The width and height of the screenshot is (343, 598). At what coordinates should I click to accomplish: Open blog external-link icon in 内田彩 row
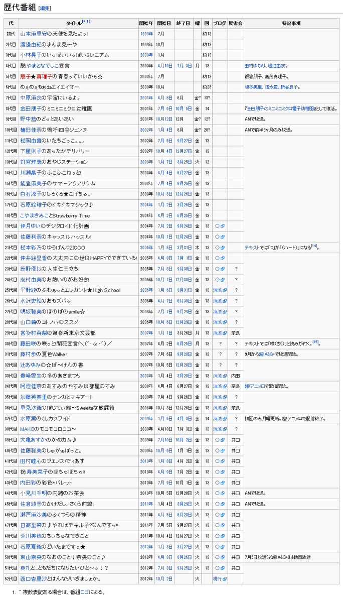pyautogui.click(x=222, y=483)
